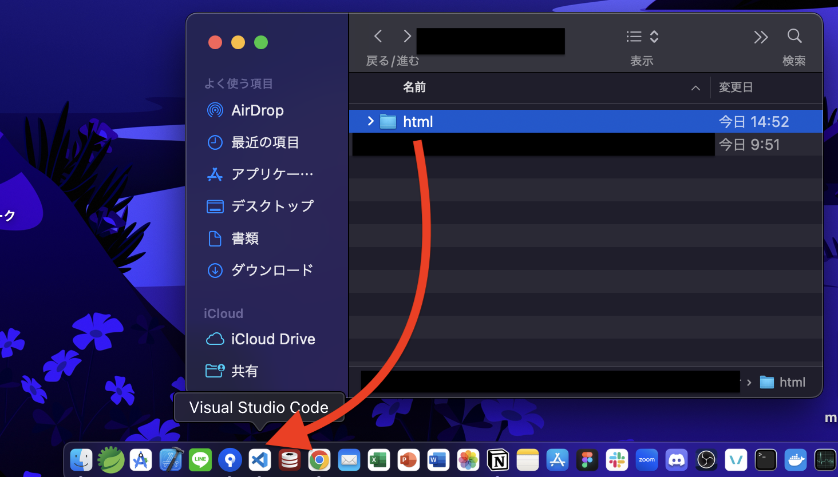Expand the hidden toolbar items chevron

[x=761, y=36]
